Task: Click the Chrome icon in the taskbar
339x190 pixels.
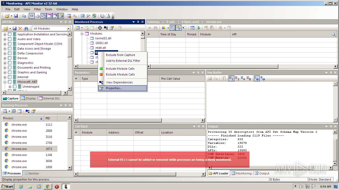Action: [x=48, y=187]
